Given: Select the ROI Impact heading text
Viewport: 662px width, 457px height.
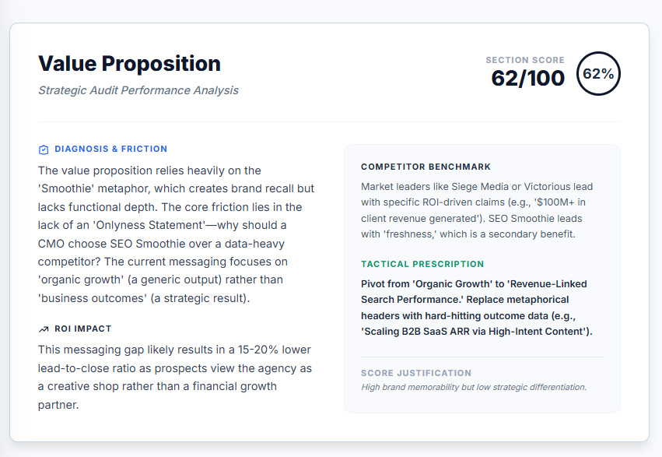Looking at the screenshot, I should (x=82, y=329).
